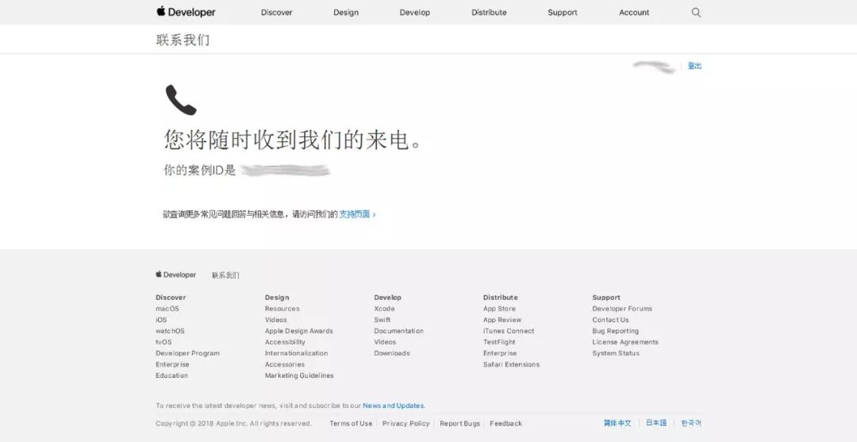
Task: Go to Developer Forums in footer
Action: click(622, 309)
